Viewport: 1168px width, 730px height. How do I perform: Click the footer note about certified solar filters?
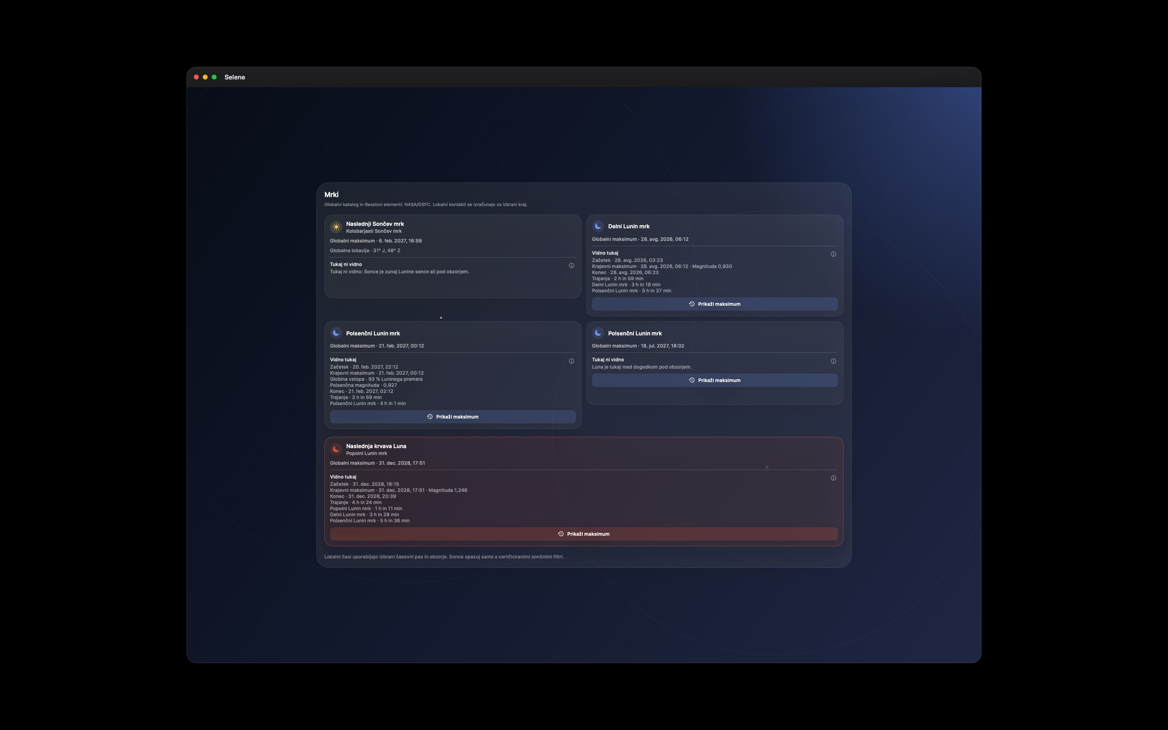444,557
